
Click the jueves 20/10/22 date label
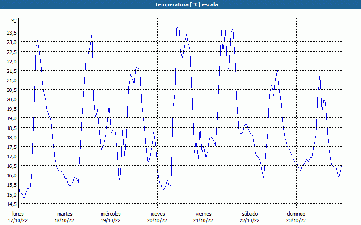pos(157,217)
